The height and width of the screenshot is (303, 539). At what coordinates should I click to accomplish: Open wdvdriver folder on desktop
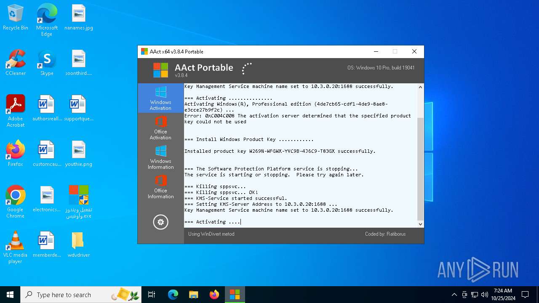pos(79,245)
